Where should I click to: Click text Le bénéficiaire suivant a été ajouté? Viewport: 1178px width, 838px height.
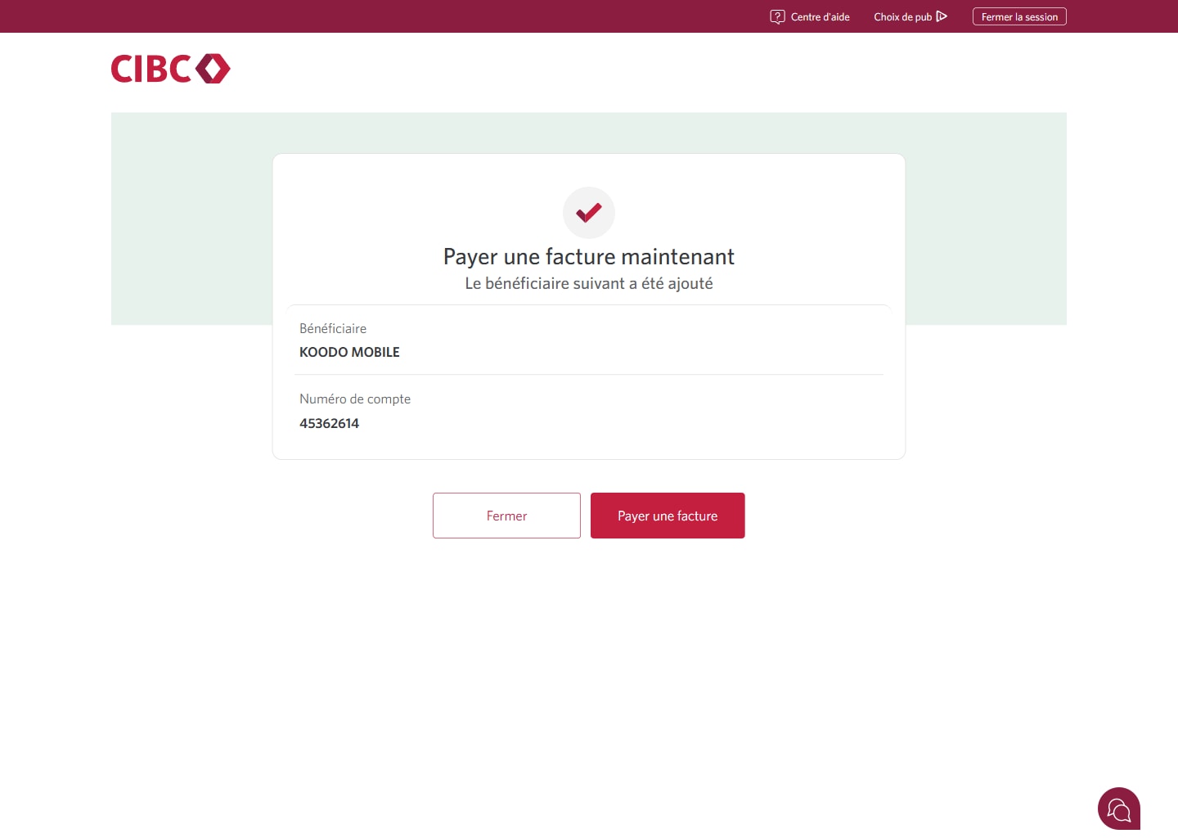(589, 283)
